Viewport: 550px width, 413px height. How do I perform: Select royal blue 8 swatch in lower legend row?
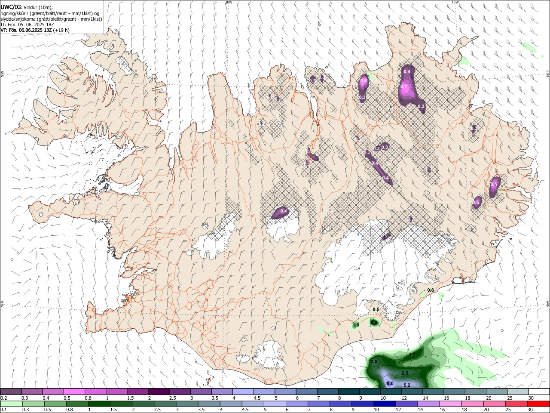[x=341, y=404]
